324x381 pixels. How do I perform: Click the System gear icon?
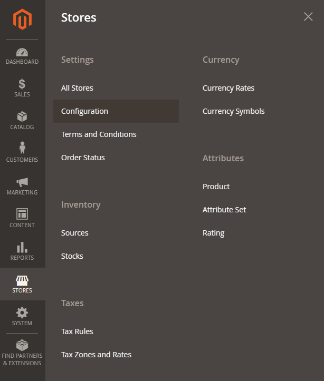[x=22, y=312]
